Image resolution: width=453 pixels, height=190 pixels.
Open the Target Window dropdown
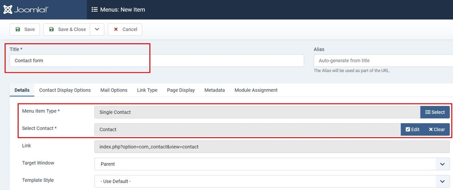tap(272, 164)
